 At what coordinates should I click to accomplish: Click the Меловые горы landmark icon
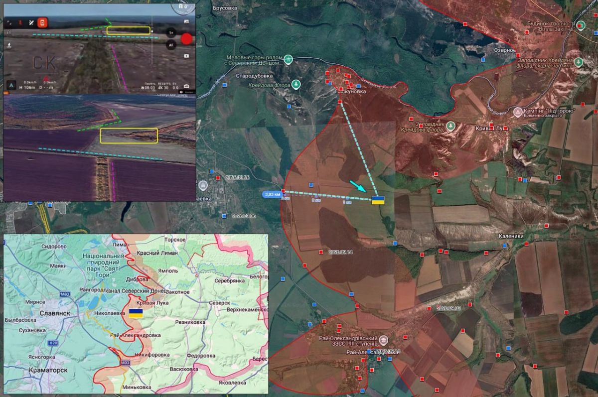click(x=288, y=60)
